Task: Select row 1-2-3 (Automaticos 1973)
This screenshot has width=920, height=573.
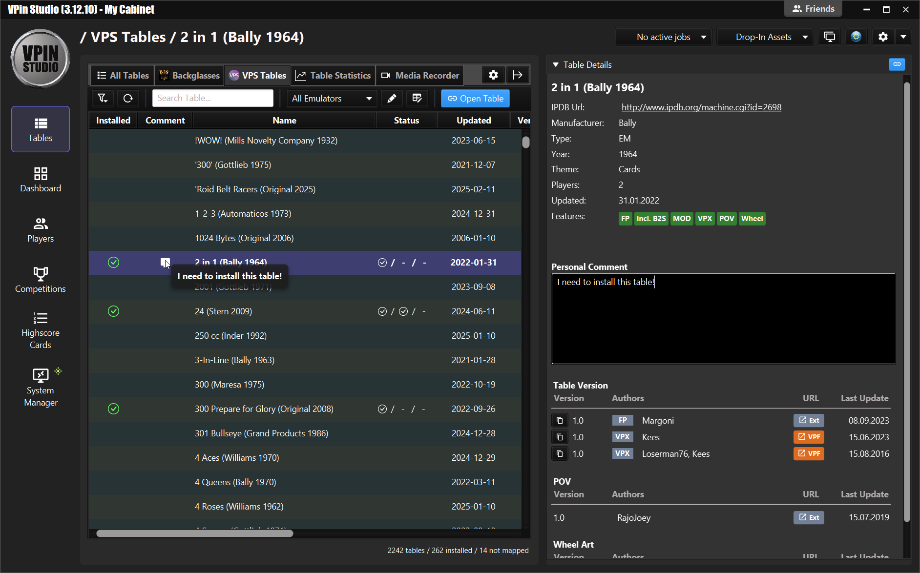Action: [305, 214]
